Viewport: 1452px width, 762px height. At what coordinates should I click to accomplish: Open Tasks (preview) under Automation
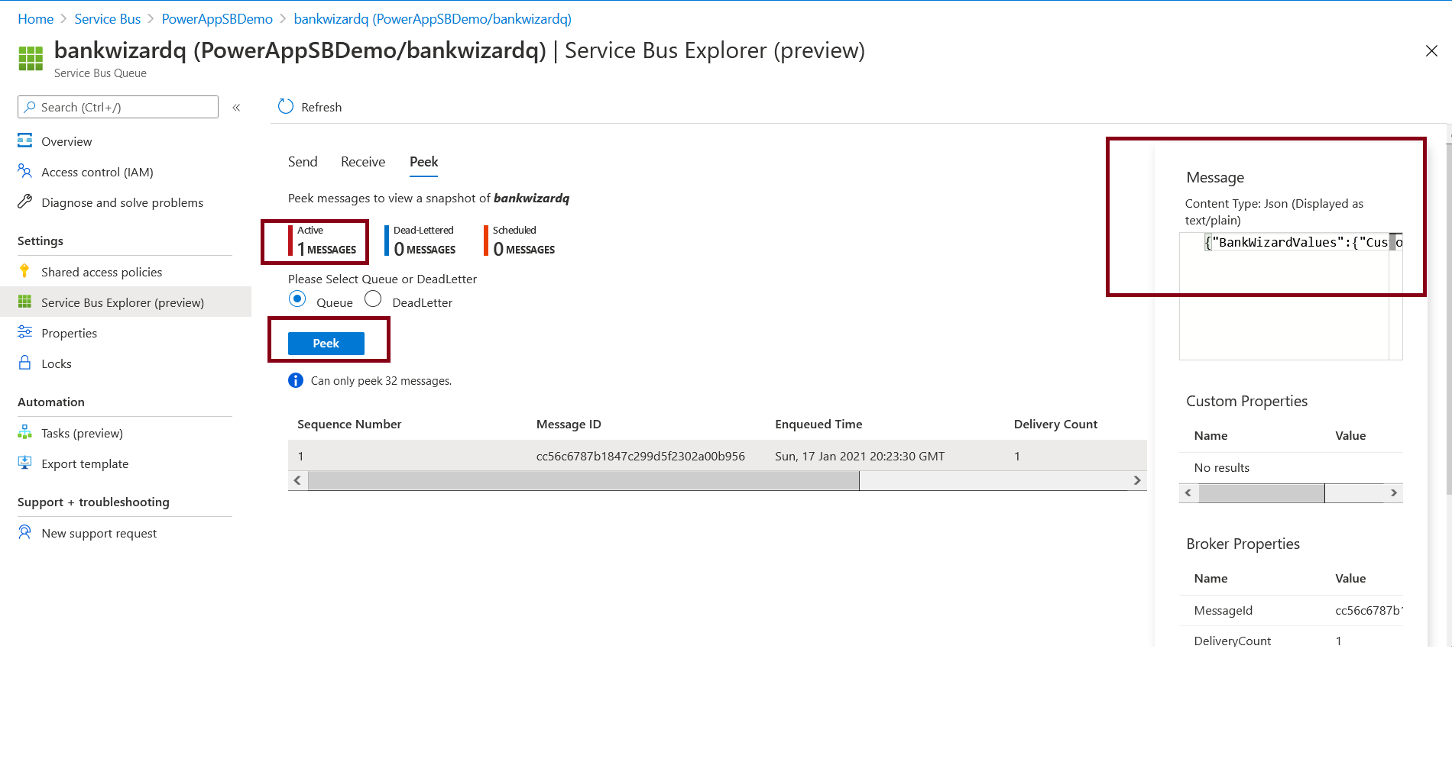pos(82,433)
